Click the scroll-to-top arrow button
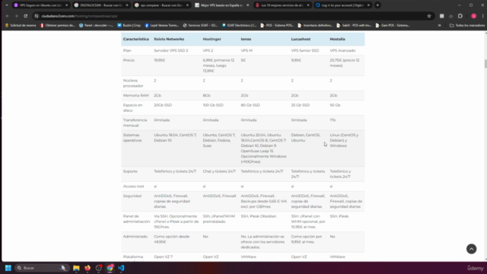Image resolution: width=487 pixels, height=274 pixels. coord(471,249)
